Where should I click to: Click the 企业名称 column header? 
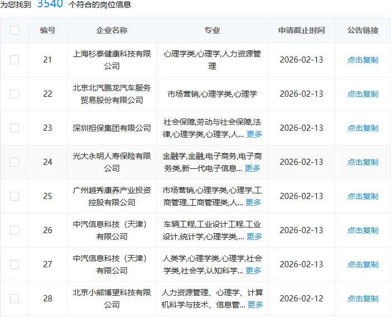tap(112, 30)
